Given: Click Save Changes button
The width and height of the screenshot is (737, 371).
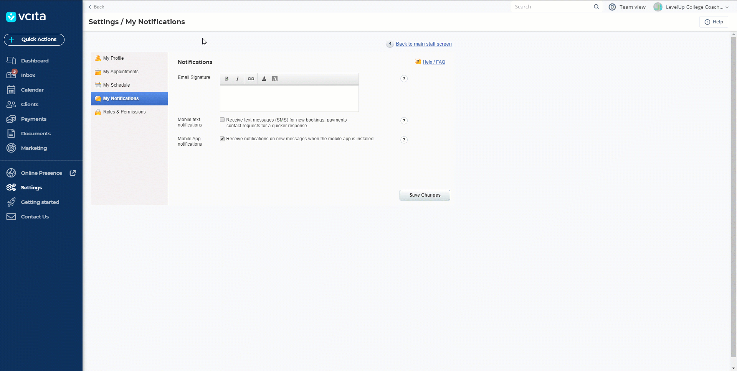Looking at the screenshot, I should 425,195.
